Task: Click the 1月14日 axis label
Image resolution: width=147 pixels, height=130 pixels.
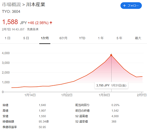Action: click(30, 95)
